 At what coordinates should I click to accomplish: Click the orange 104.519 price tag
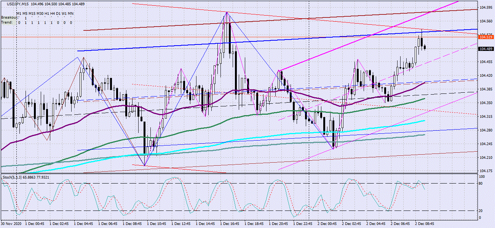pos(485,37)
